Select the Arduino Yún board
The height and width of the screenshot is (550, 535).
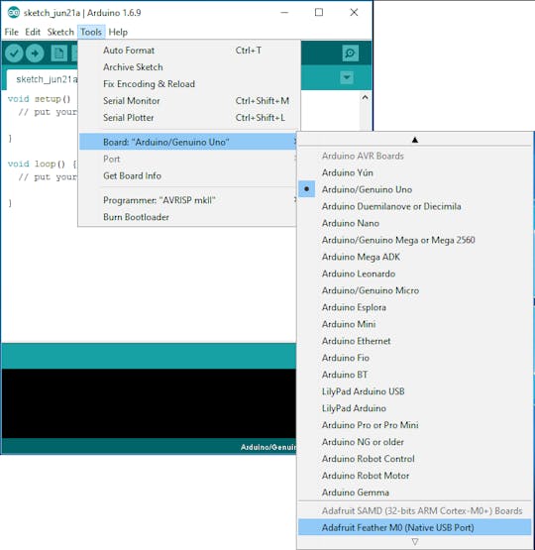pyautogui.click(x=415, y=172)
